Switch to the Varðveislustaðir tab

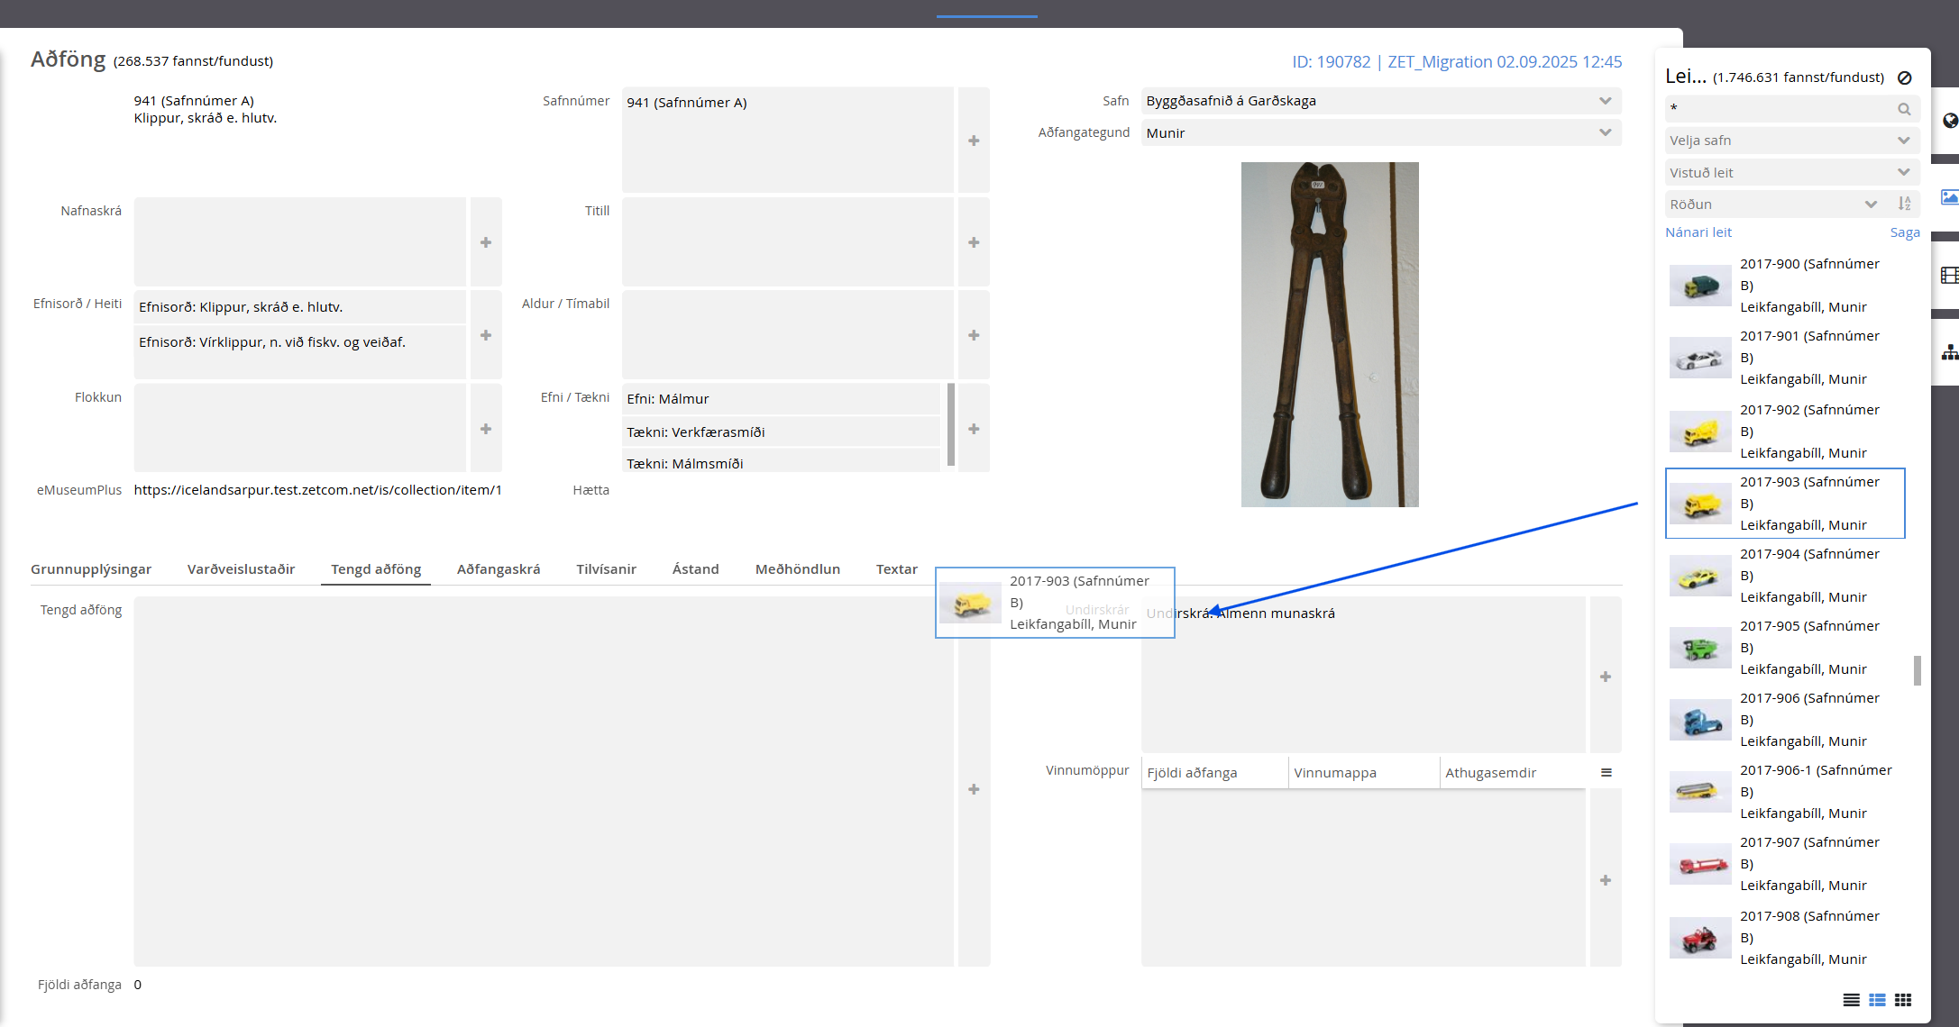tap(241, 569)
